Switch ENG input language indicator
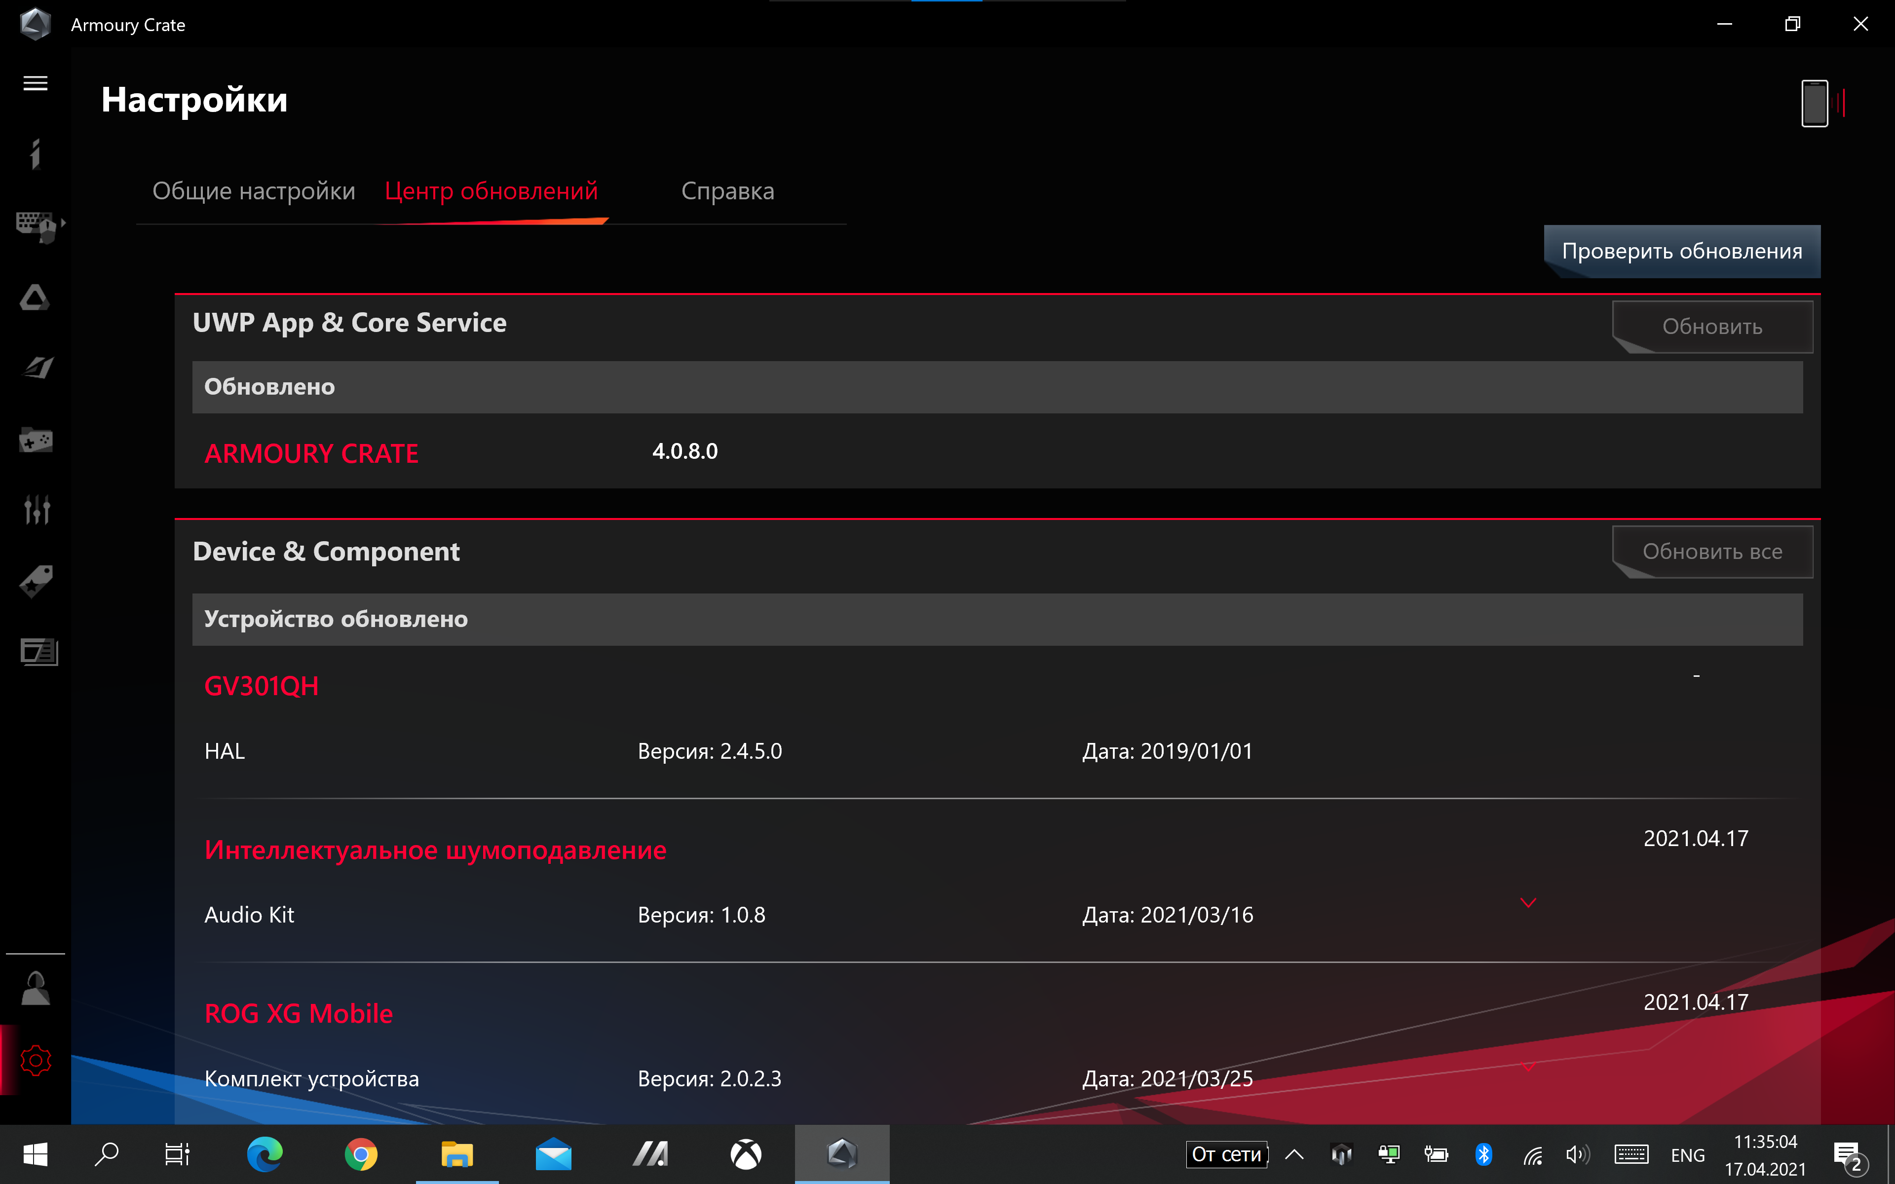The image size is (1895, 1184). coord(1688,1155)
